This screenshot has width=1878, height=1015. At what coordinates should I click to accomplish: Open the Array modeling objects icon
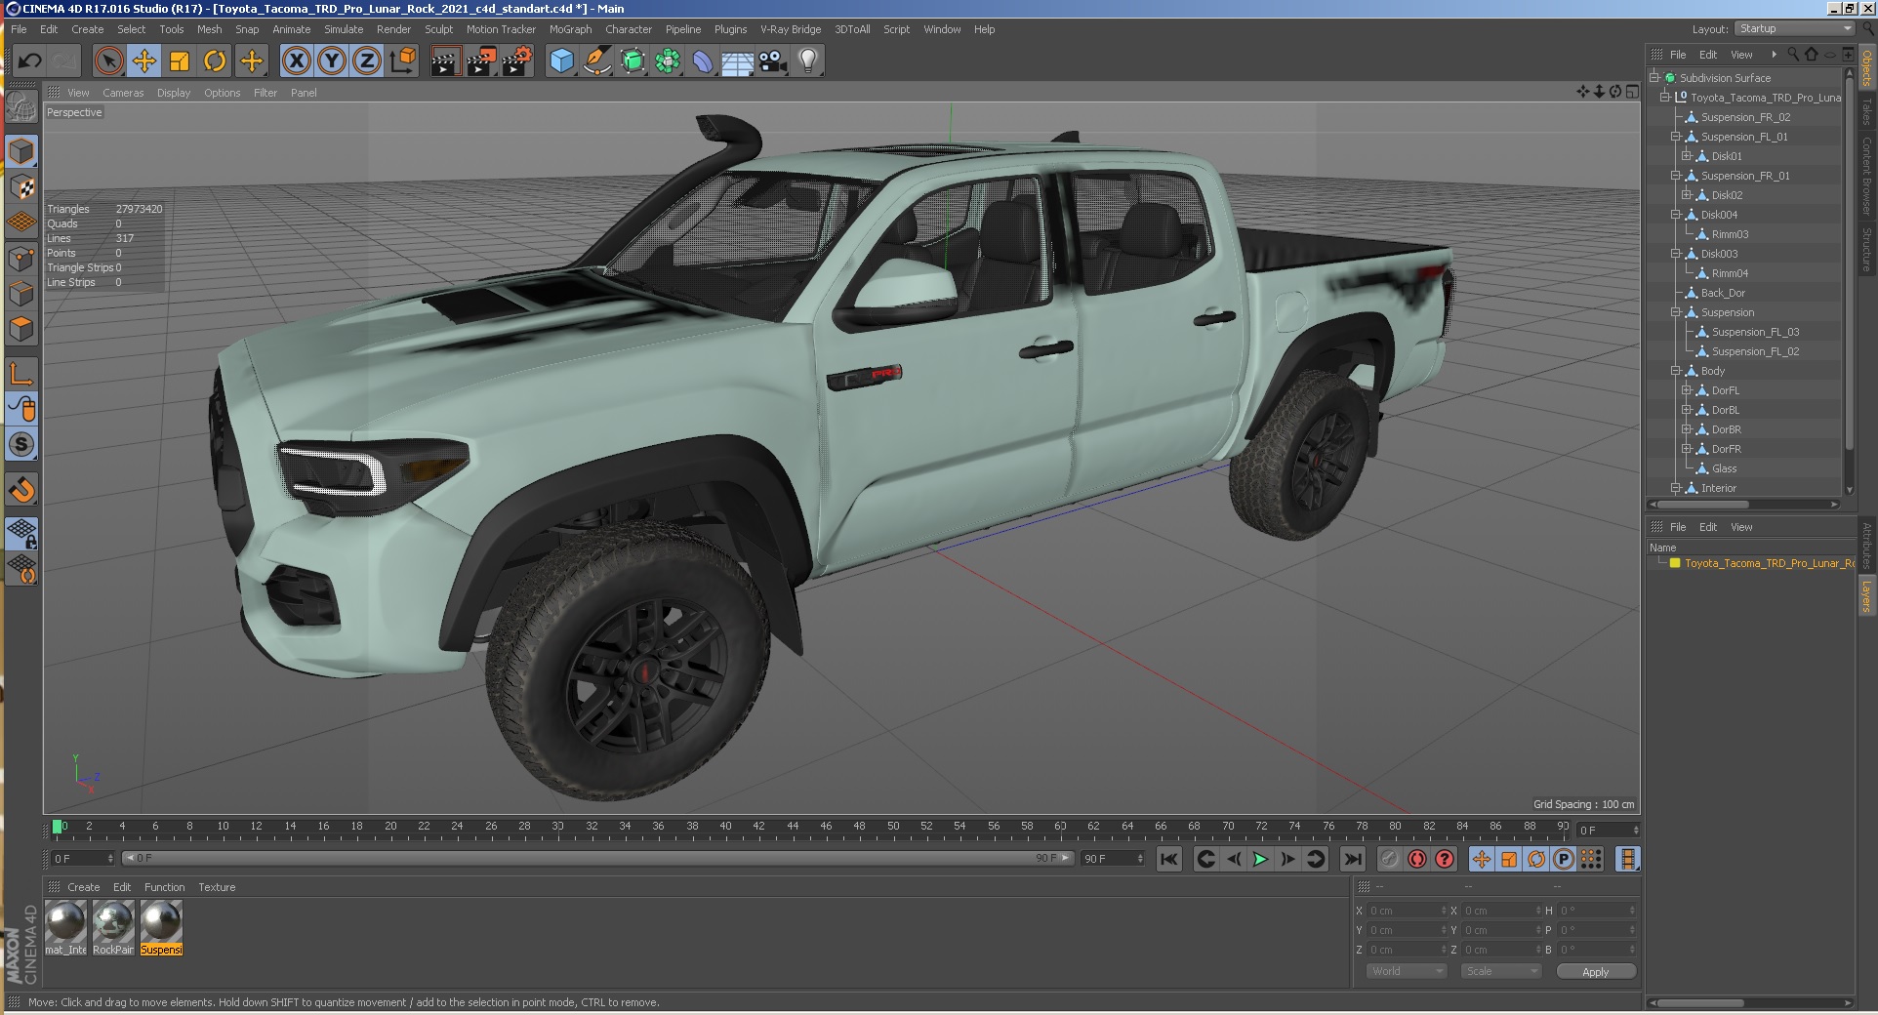pos(668,61)
